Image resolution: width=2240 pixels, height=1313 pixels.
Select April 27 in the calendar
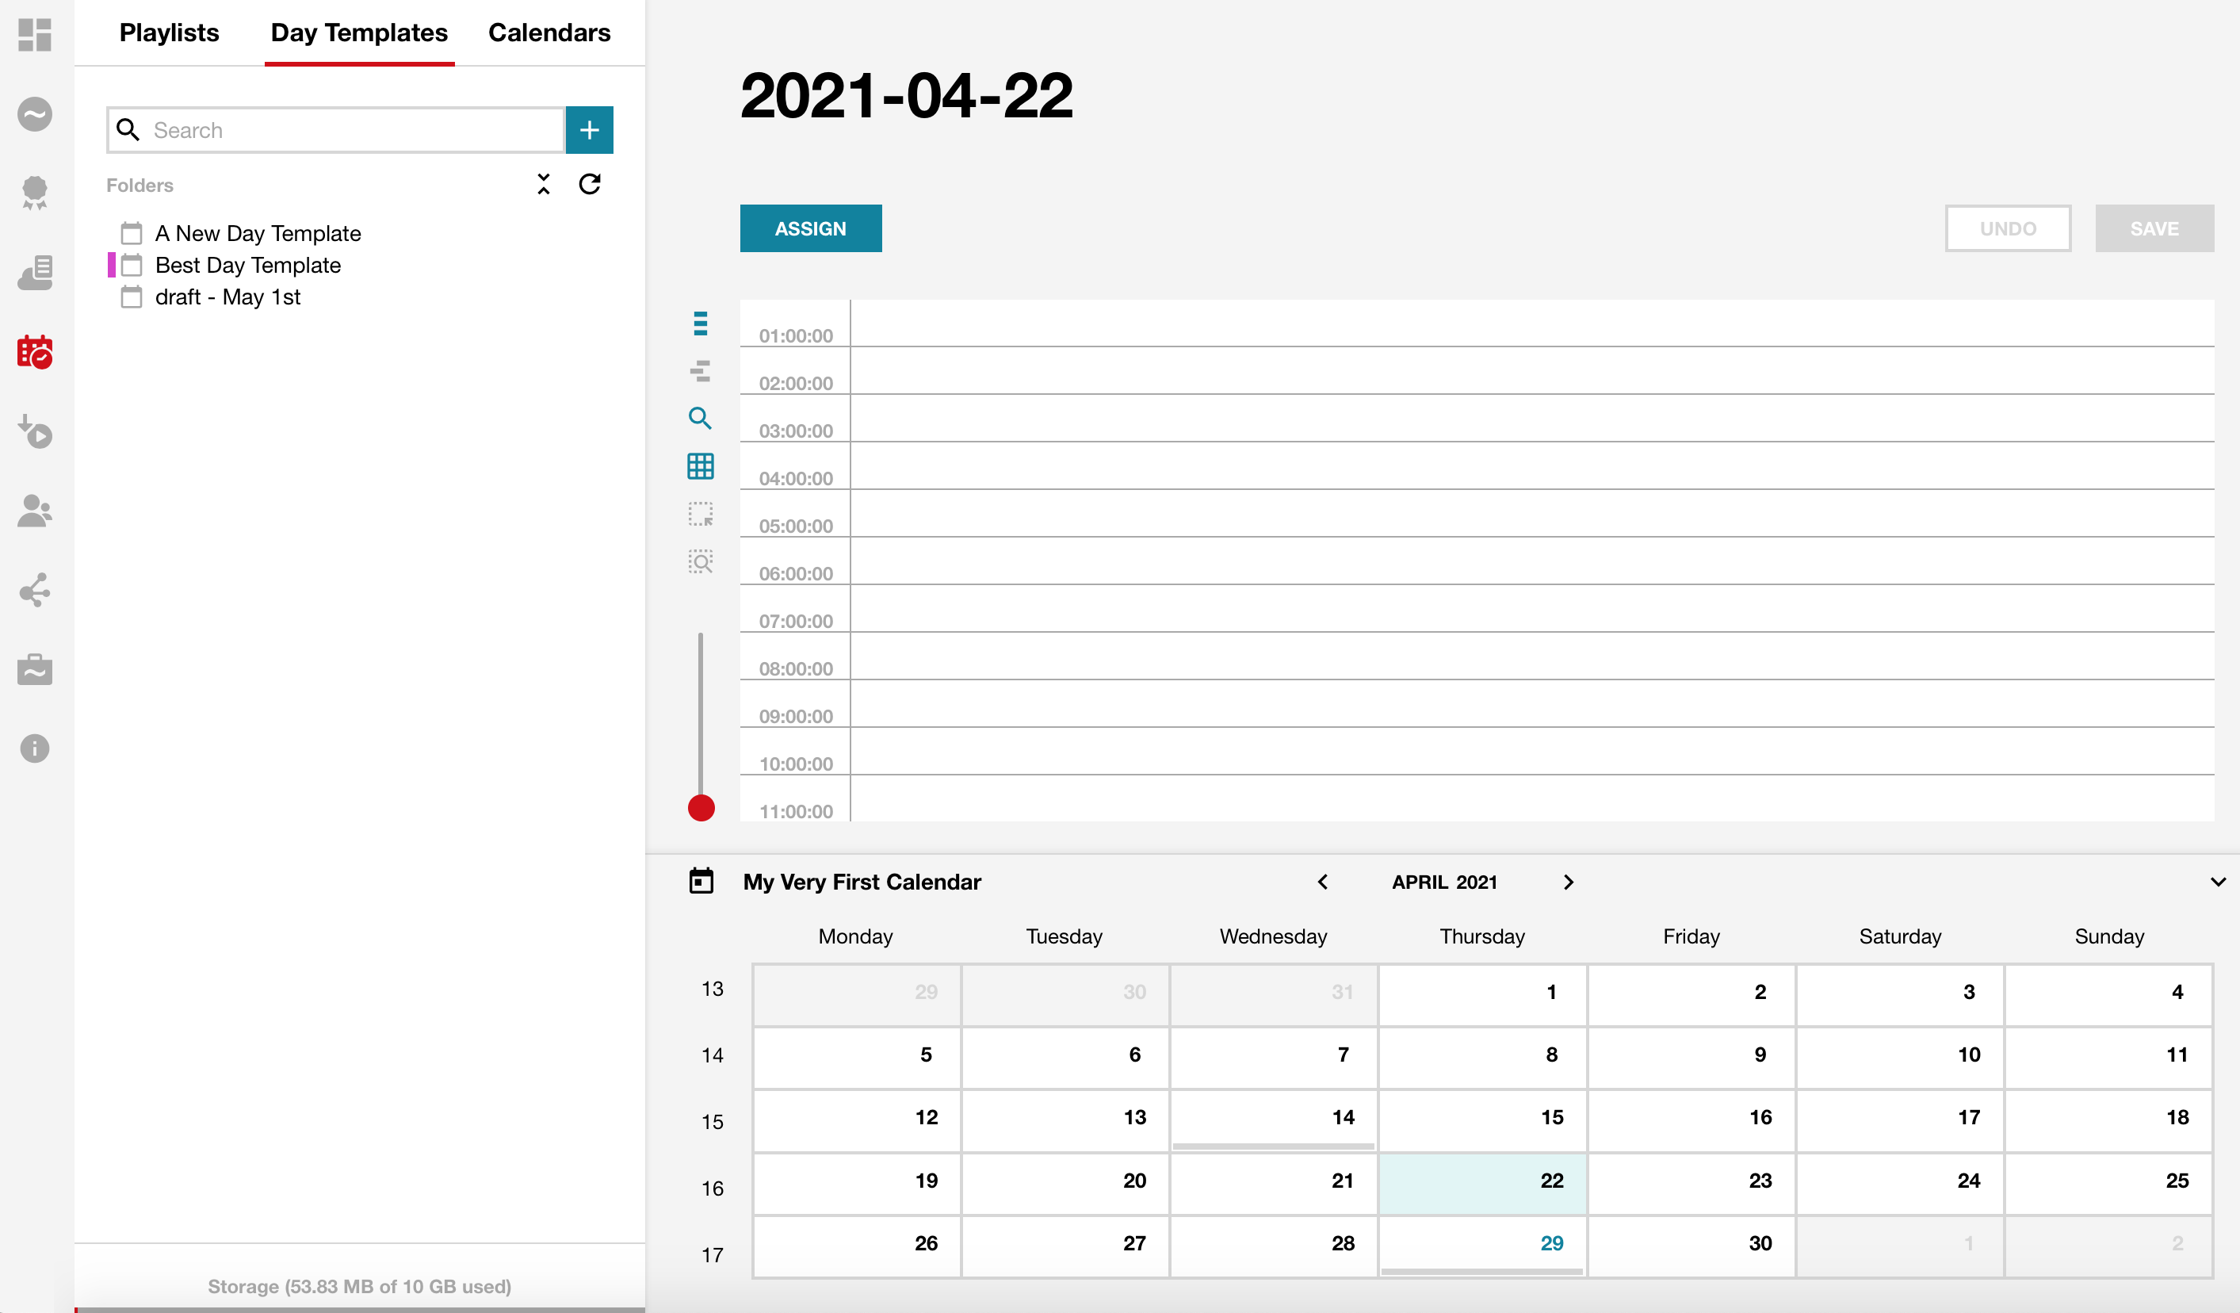(x=1065, y=1246)
